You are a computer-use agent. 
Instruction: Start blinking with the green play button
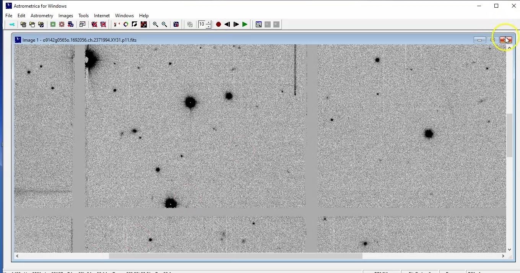click(x=245, y=24)
